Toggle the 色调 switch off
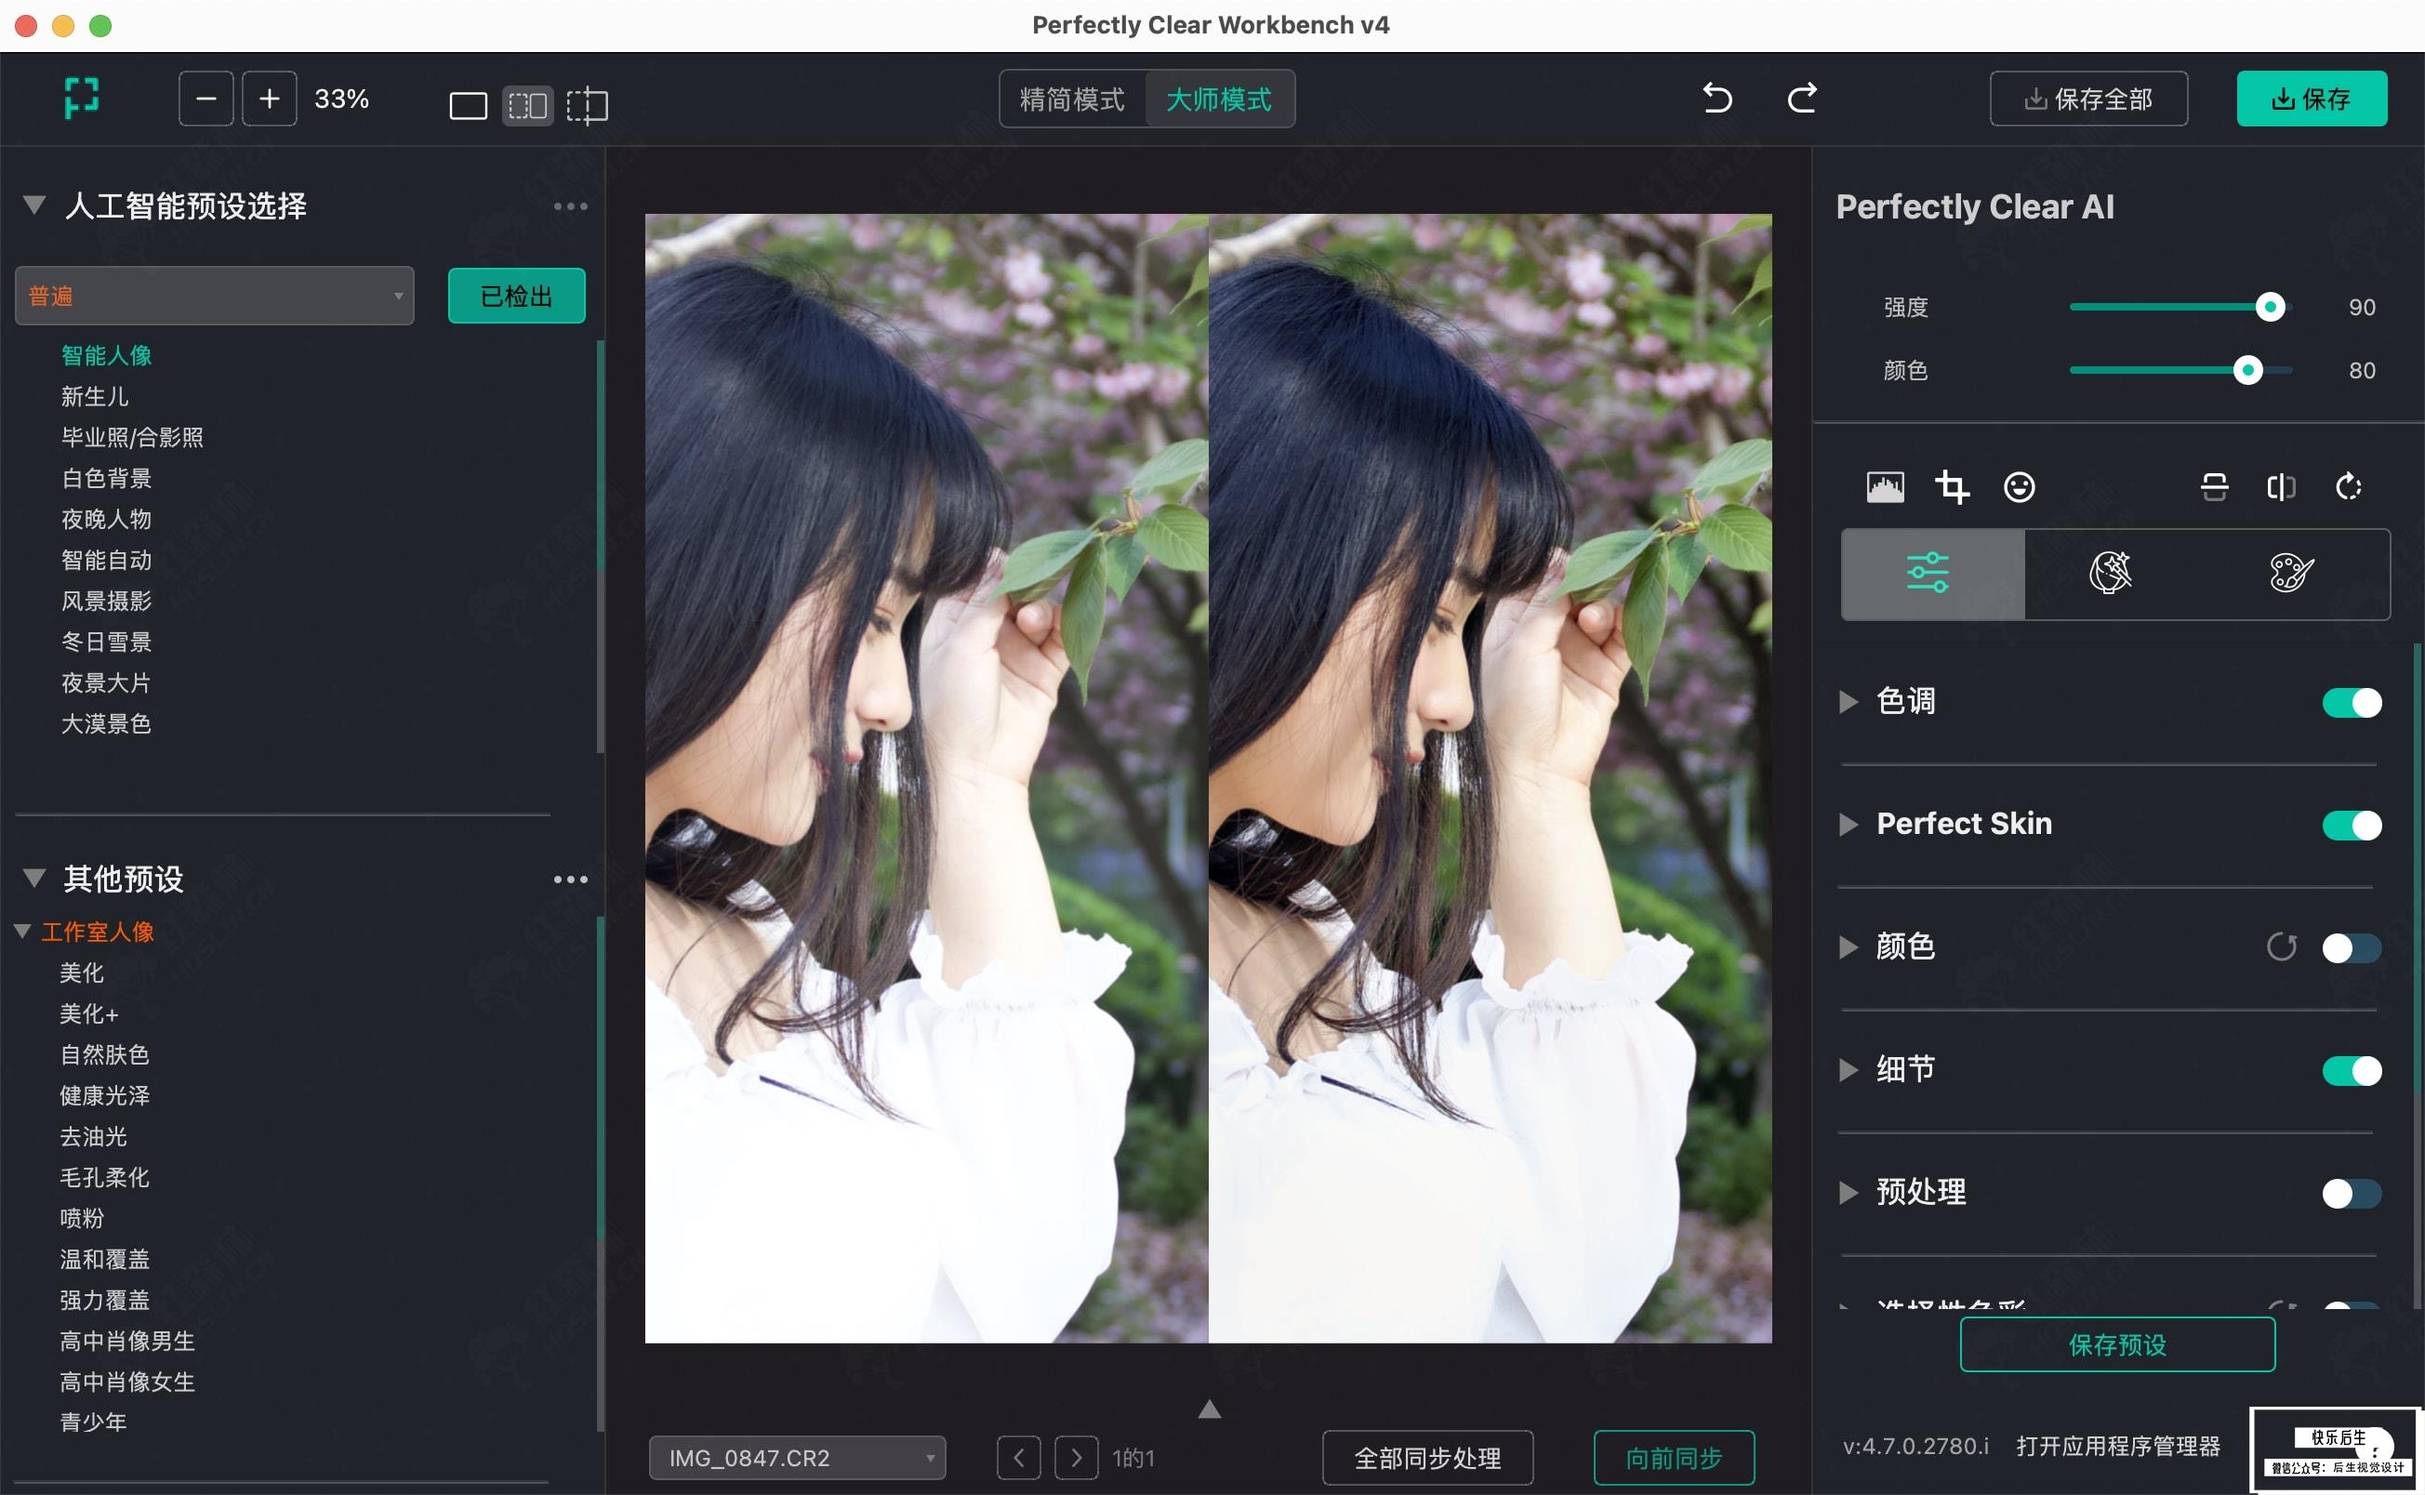 point(2352,703)
